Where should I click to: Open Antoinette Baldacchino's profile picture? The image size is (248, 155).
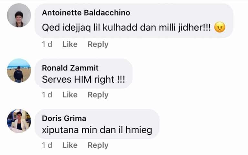point(19,15)
